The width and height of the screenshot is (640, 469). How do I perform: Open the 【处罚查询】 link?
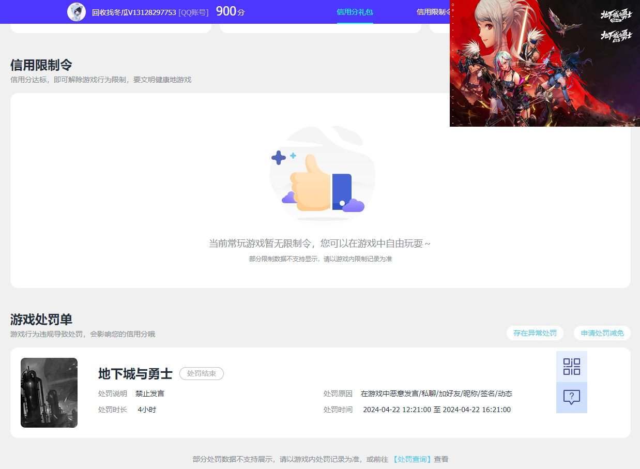412,459
